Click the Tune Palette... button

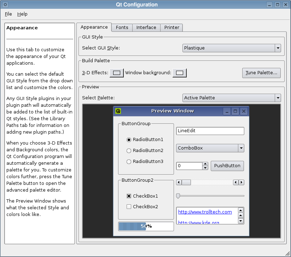pos(261,73)
